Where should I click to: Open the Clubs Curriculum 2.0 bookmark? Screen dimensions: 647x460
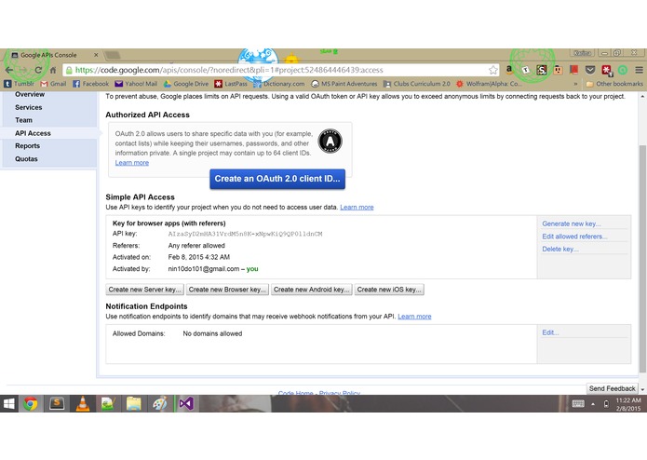(417, 84)
